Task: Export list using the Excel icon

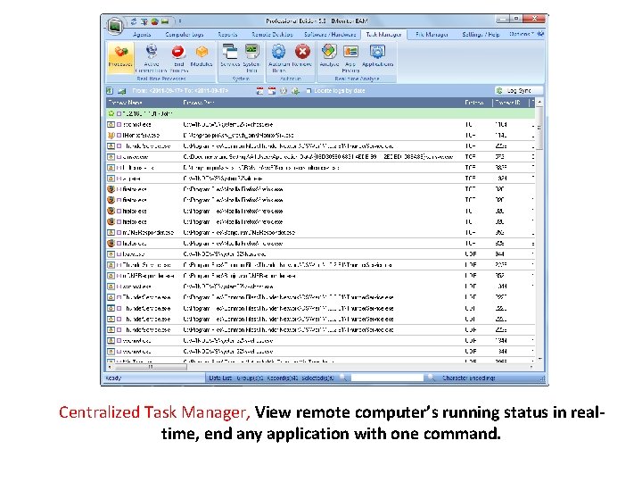Action: 110,90
